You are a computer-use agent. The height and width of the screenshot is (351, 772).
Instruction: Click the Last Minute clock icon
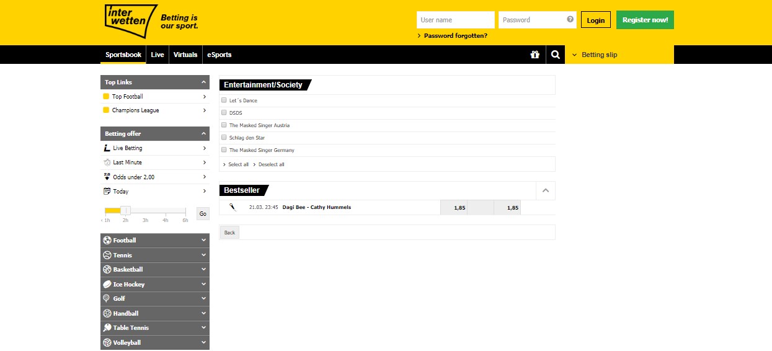pyautogui.click(x=107, y=162)
